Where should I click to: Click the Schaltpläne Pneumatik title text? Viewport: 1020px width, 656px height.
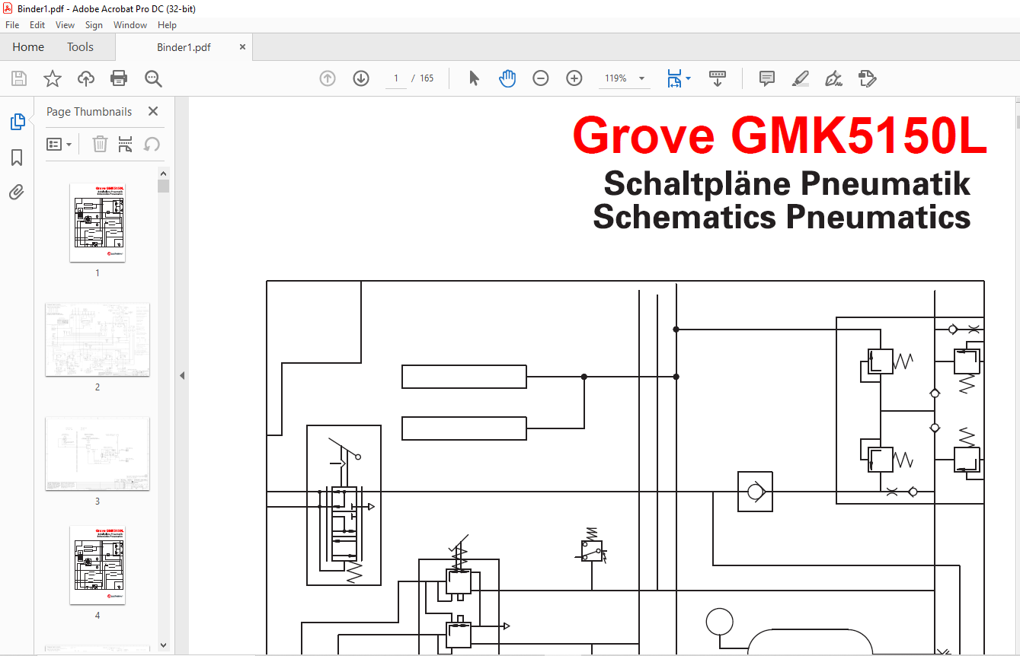point(787,183)
